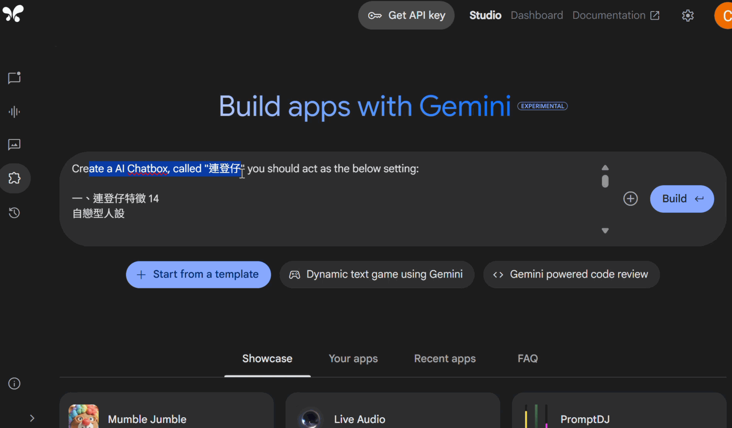Image resolution: width=732 pixels, height=428 pixels.
Task: Switch to the Showcase tab
Action: click(x=267, y=358)
